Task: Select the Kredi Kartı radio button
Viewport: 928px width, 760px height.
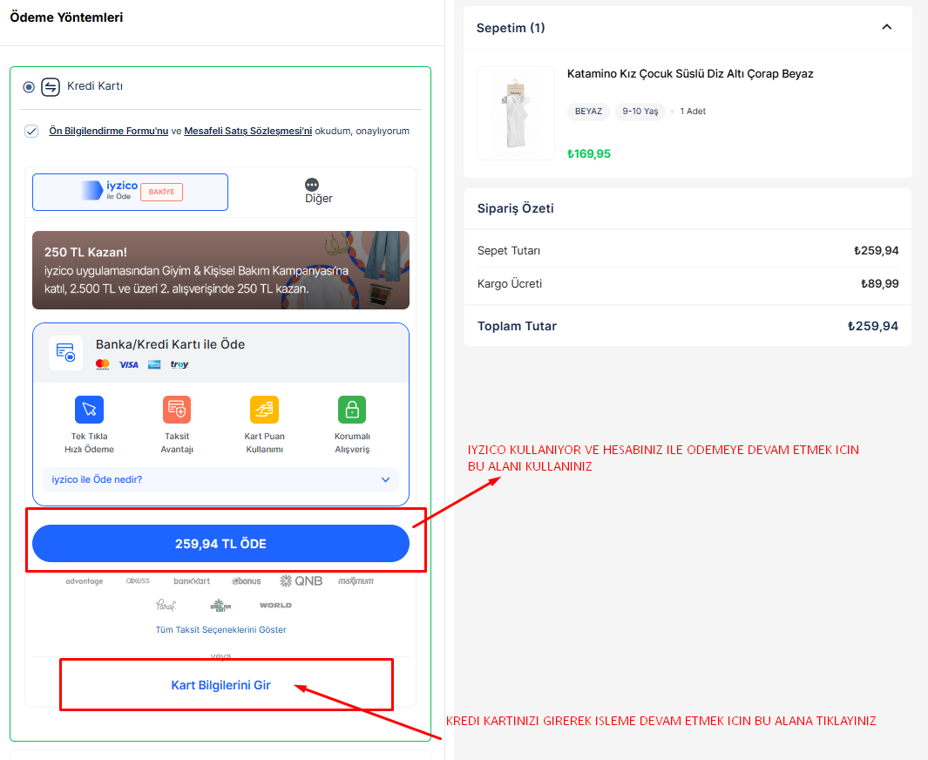Action: point(30,87)
